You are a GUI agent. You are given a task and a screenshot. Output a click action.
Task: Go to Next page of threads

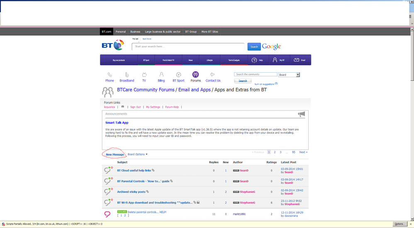pyautogui.click(x=303, y=152)
